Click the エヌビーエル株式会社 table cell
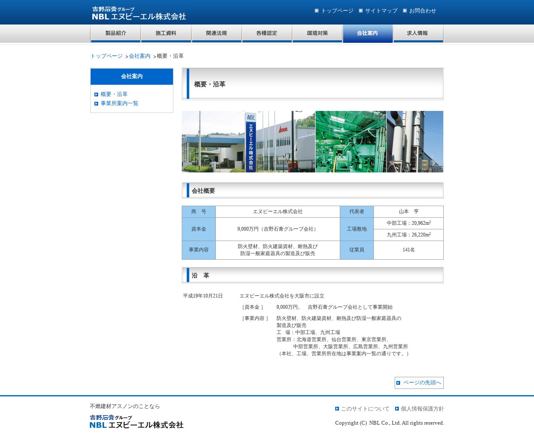This screenshot has height=440, width=534. [278, 212]
